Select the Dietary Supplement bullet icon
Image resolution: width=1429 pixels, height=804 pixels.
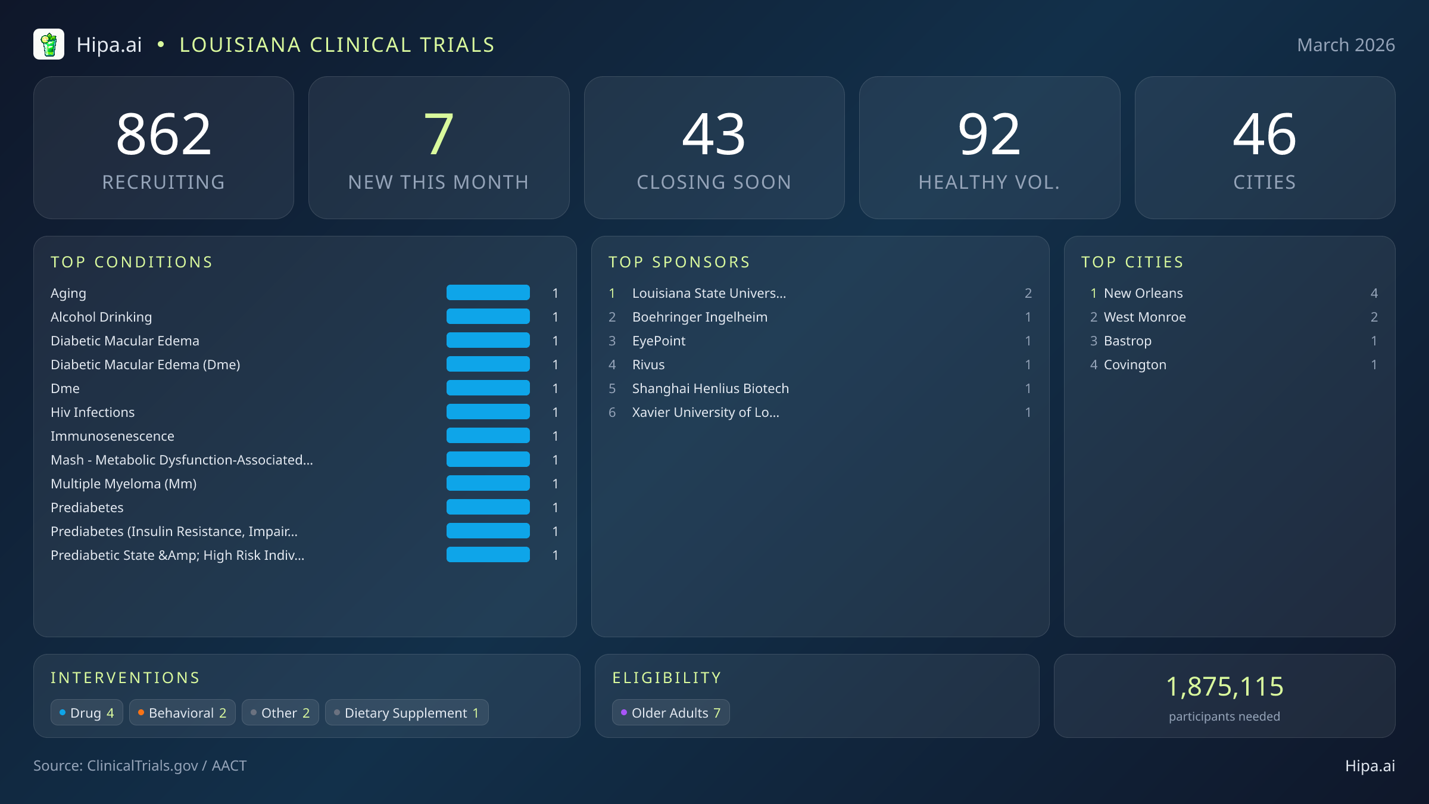tap(336, 712)
